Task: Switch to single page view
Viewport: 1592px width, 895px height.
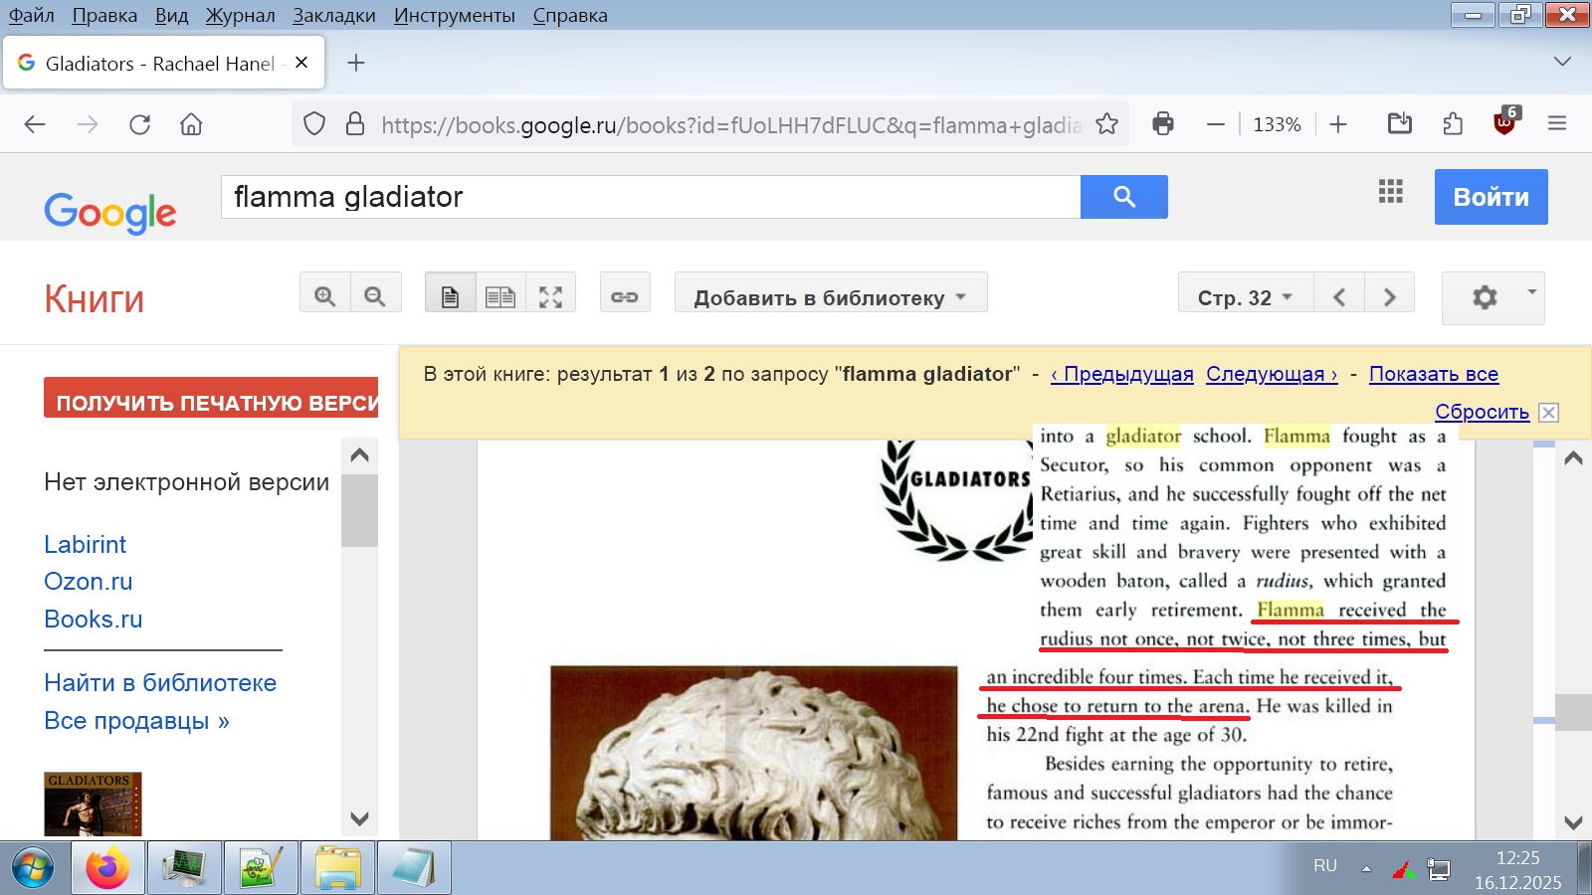Action: (x=450, y=296)
